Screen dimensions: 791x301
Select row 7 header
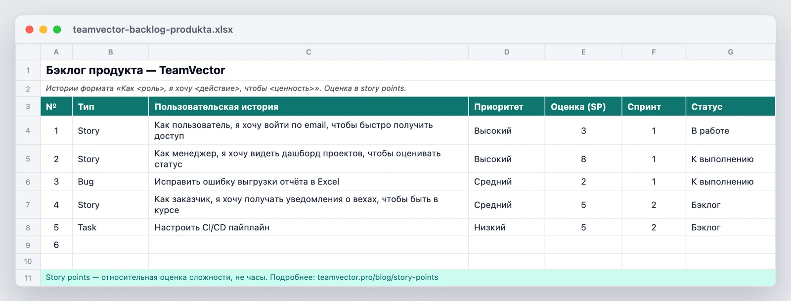point(28,205)
